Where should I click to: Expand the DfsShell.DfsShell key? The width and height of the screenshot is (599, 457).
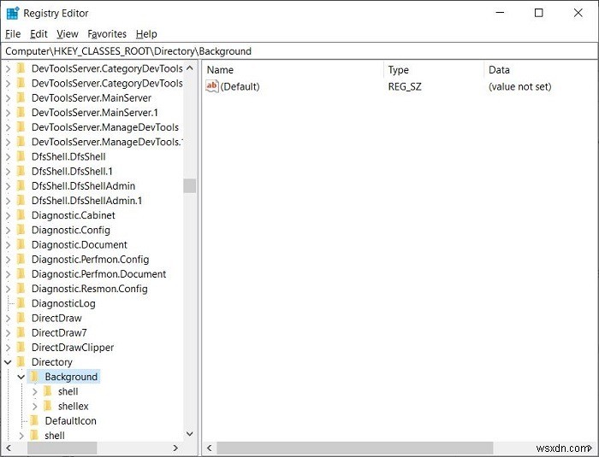(x=8, y=157)
